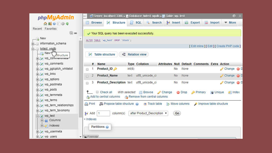Click the wp_links table icon
Image resolution: width=272 pixels, height=153 pixels.
pyautogui.click(x=42, y=74)
